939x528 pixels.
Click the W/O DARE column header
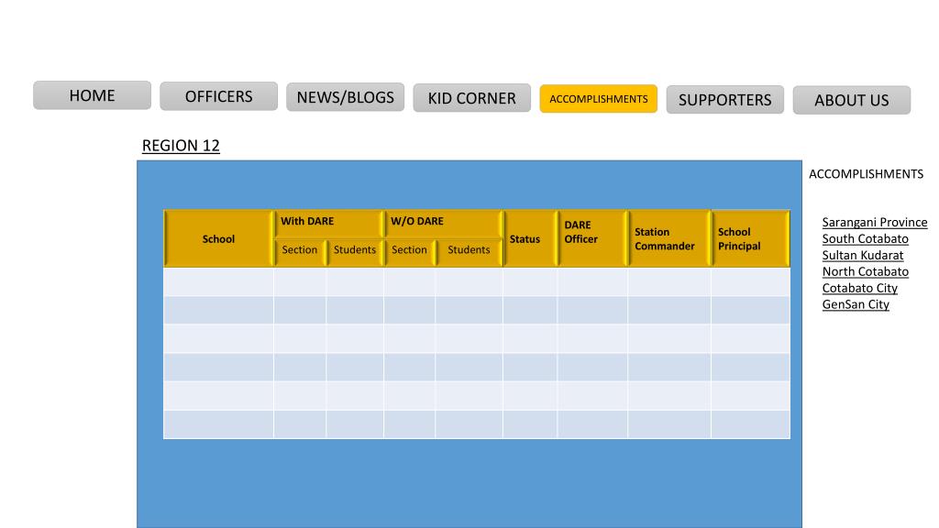point(443,224)
